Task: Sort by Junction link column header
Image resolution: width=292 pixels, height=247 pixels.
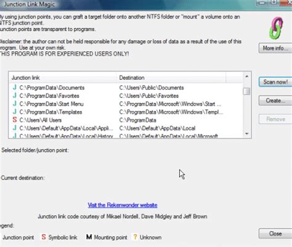Action: [x=63, y=78]
